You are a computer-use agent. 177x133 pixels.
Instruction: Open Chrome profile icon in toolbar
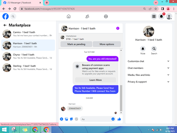[168, 9]
